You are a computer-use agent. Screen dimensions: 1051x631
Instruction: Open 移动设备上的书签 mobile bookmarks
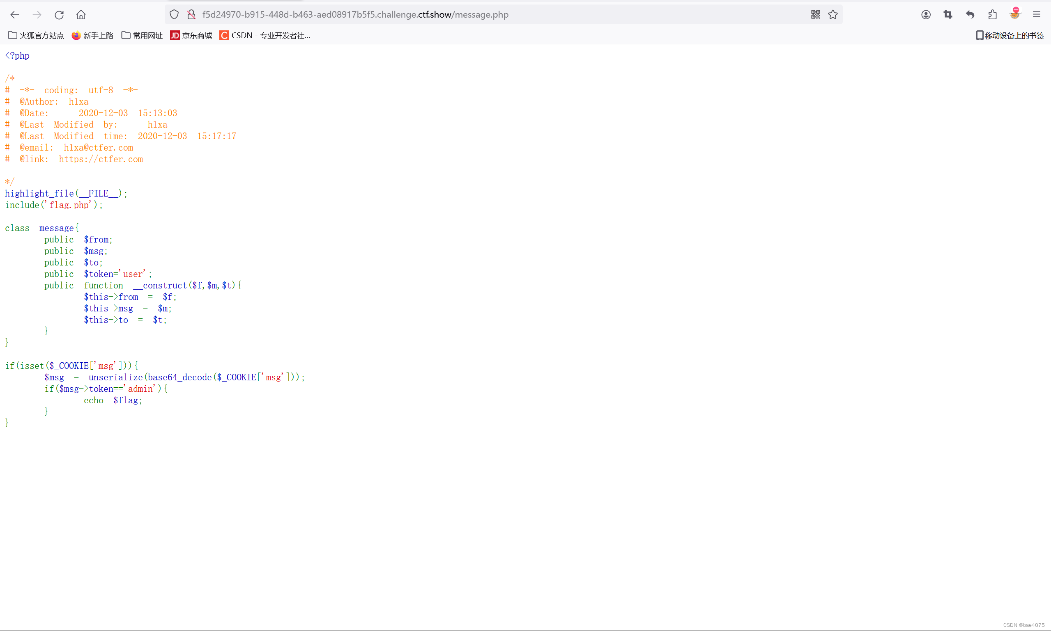tap(1010, 35)
